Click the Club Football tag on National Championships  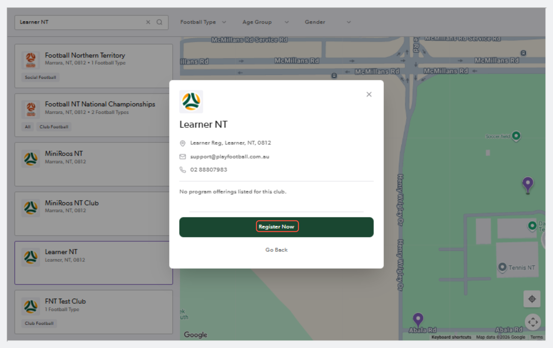(54, 127)
